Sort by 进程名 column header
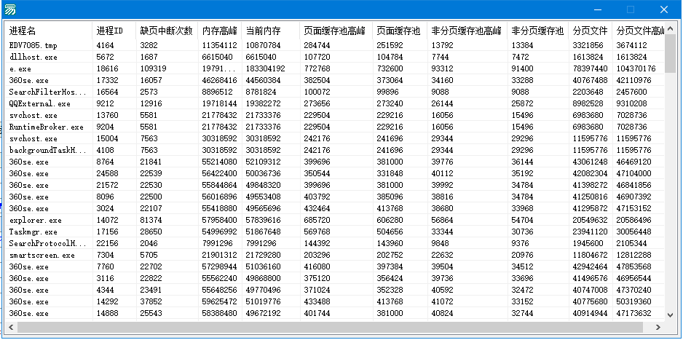The image size is (683, 340). coord(48,31)
